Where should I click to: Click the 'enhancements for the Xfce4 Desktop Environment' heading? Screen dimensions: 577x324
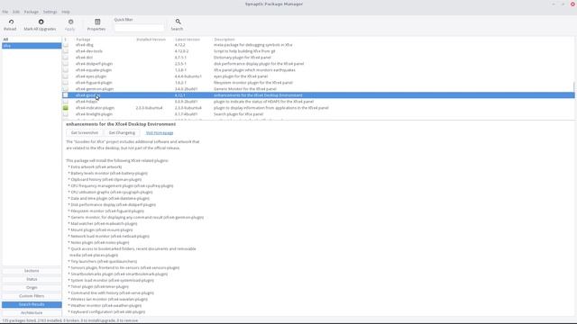[x=121, y=124]
